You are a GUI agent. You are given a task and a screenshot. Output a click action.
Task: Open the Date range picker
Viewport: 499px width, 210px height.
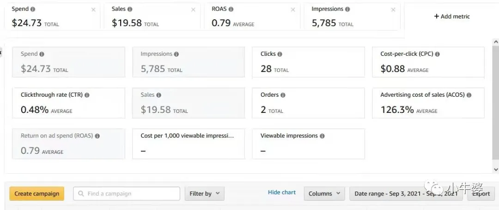click(x=406, y=194)
